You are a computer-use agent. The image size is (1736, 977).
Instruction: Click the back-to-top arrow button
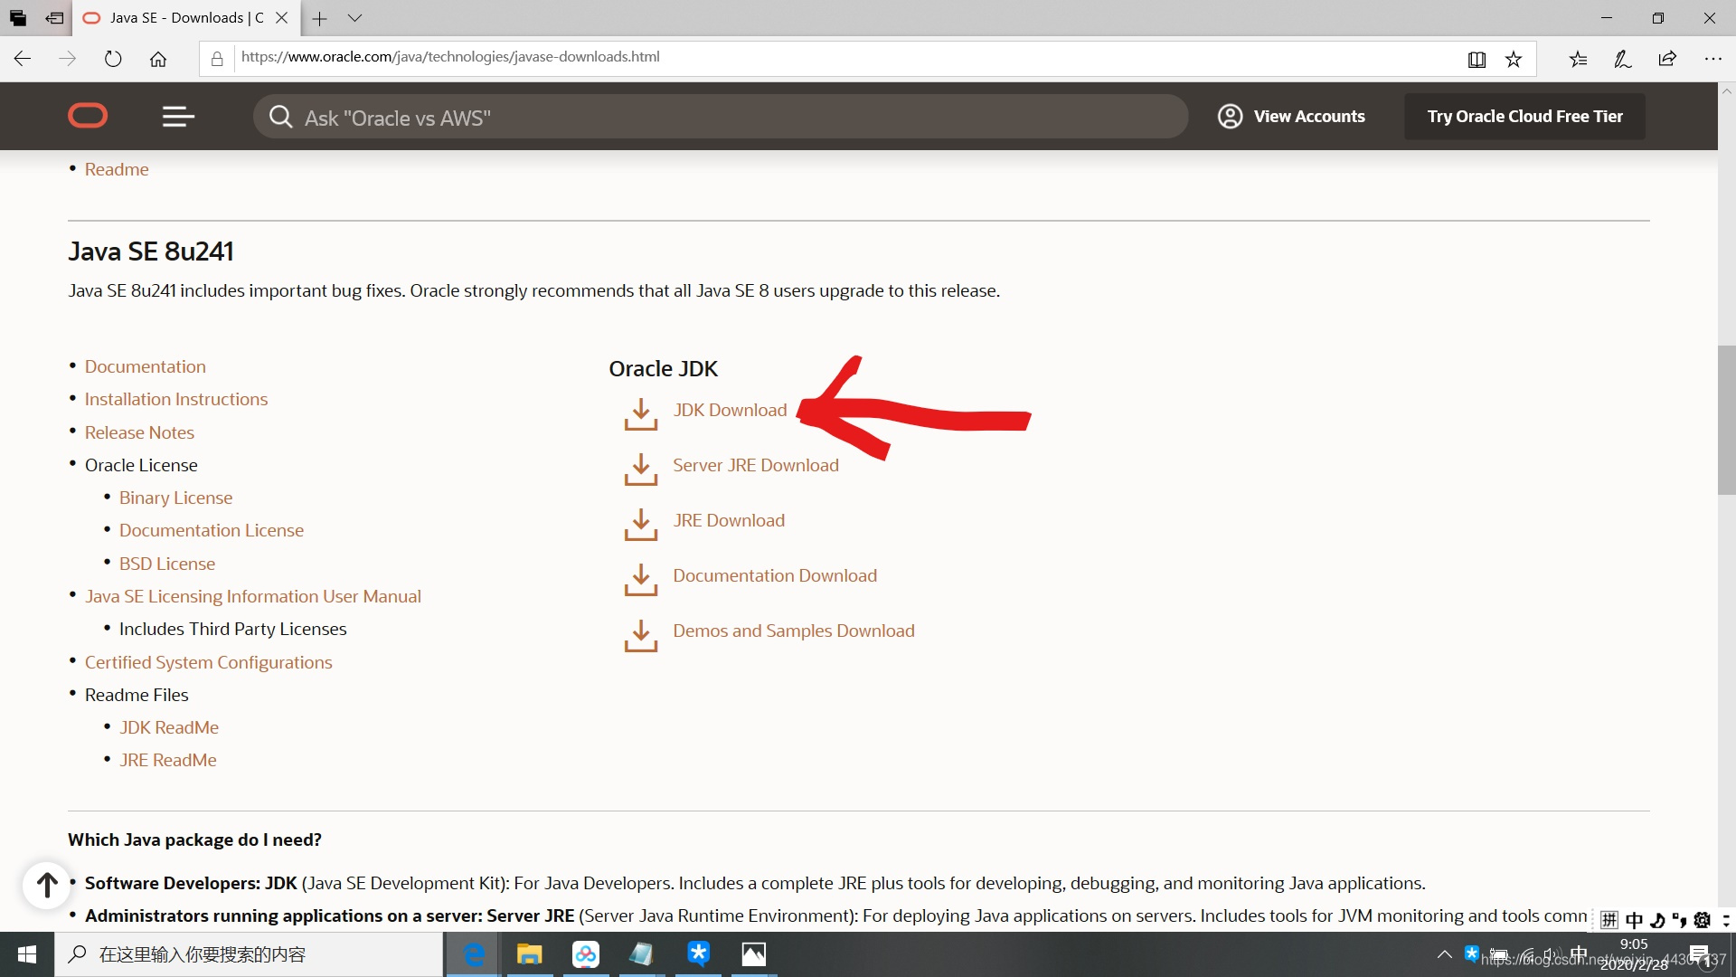click(47, 884)
